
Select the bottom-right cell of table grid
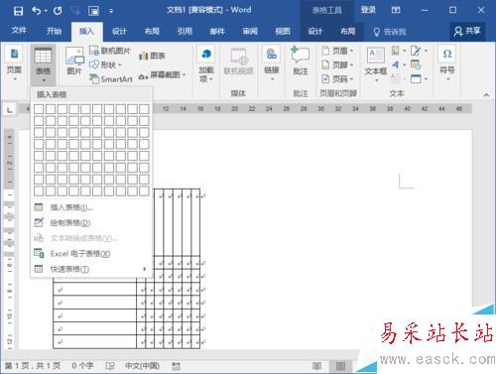click(144, 190)
